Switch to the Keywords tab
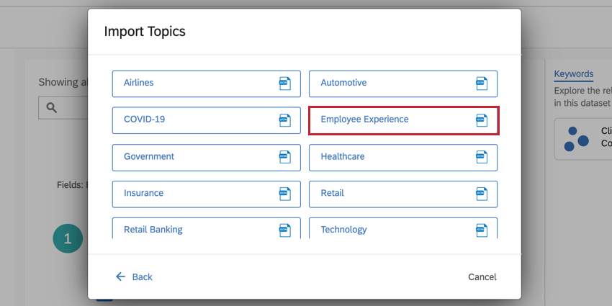The image size is (612, 306). pyautogui.click(x=573, y=73)
